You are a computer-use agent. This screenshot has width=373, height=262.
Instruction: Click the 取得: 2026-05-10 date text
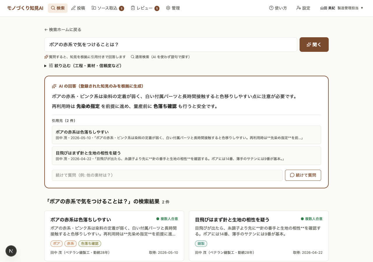pos(163,253)
